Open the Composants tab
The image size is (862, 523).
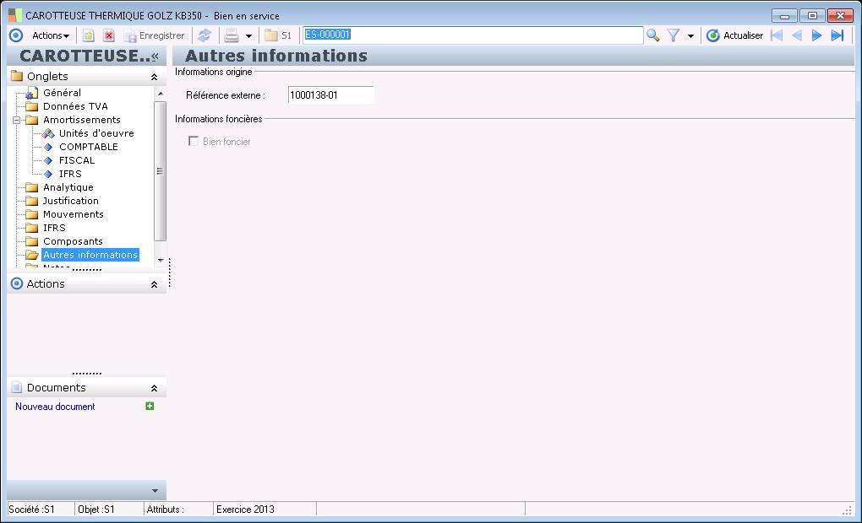tap(73, 241)
